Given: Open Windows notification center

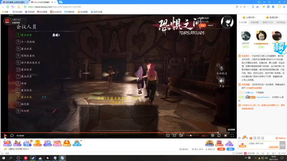Looking at the screenshot, I should pos(282,158).
